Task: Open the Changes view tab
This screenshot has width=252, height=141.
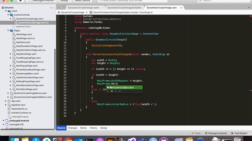Action: coord(72,128)
